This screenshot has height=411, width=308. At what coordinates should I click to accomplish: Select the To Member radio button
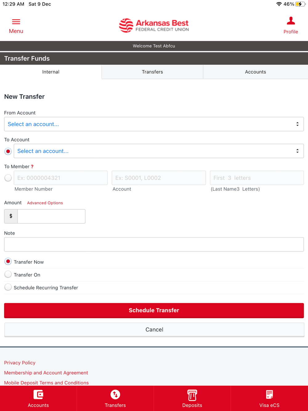click(8, 178)
